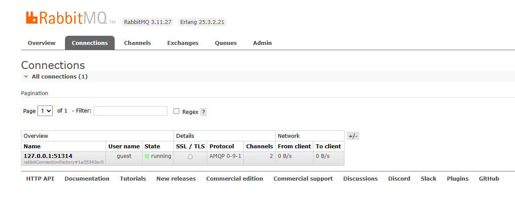This screenshot has height=212, width=515.
Task: Click the green running state indicator
Action: [147, 156]
